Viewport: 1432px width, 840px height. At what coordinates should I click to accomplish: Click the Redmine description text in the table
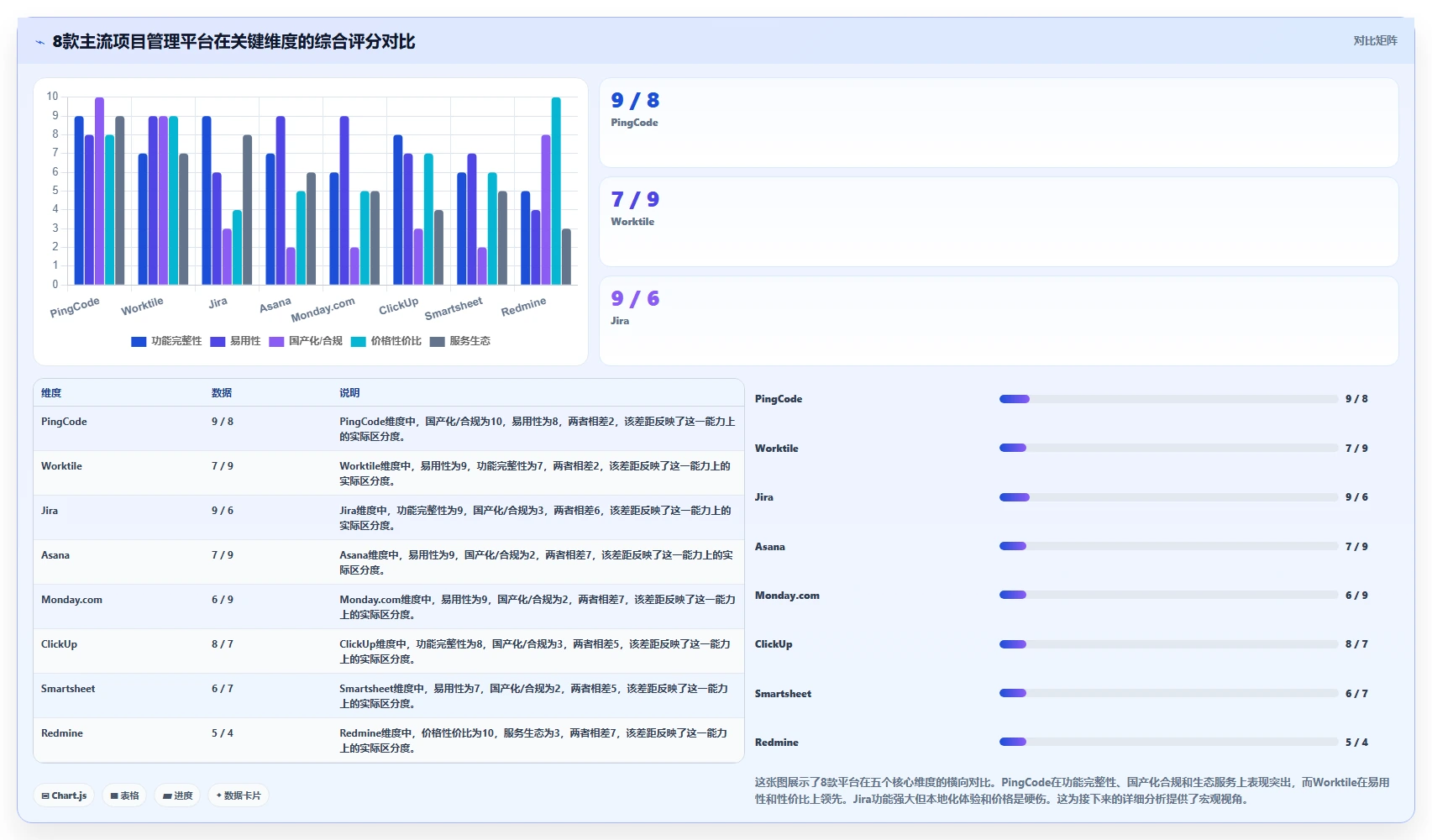coord(533,741)
